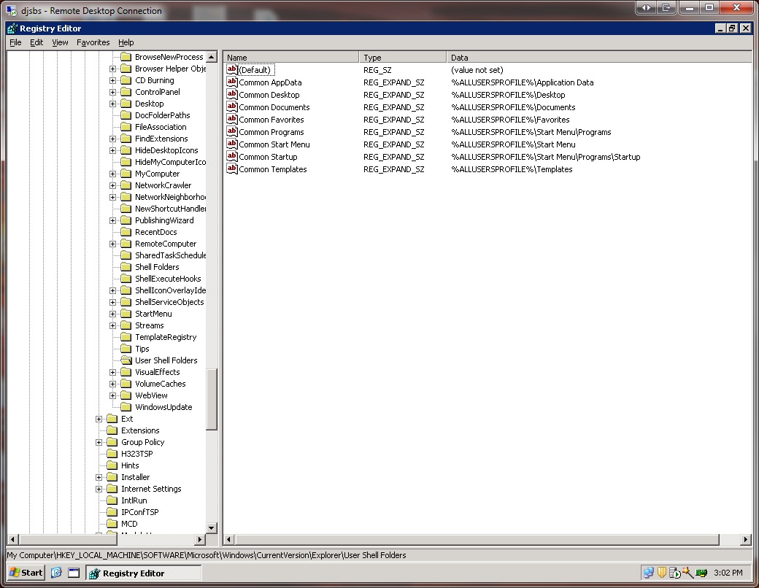Viewport: 759px width, 588px height.
Task: Select the IPConfTSP key
Action: point(139,512)
